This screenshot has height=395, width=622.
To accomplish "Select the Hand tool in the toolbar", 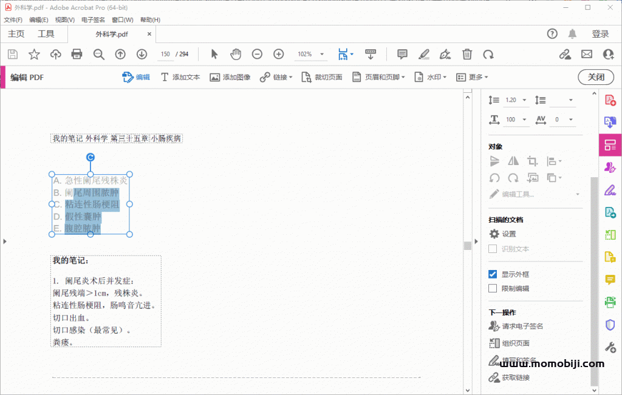I will [x=235, y=54].
